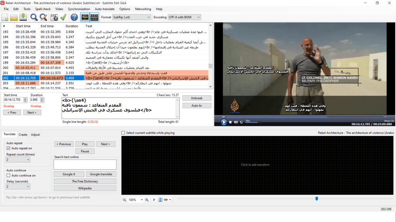
Task: Click the video seek progress bar
Action: coord(305,117)
